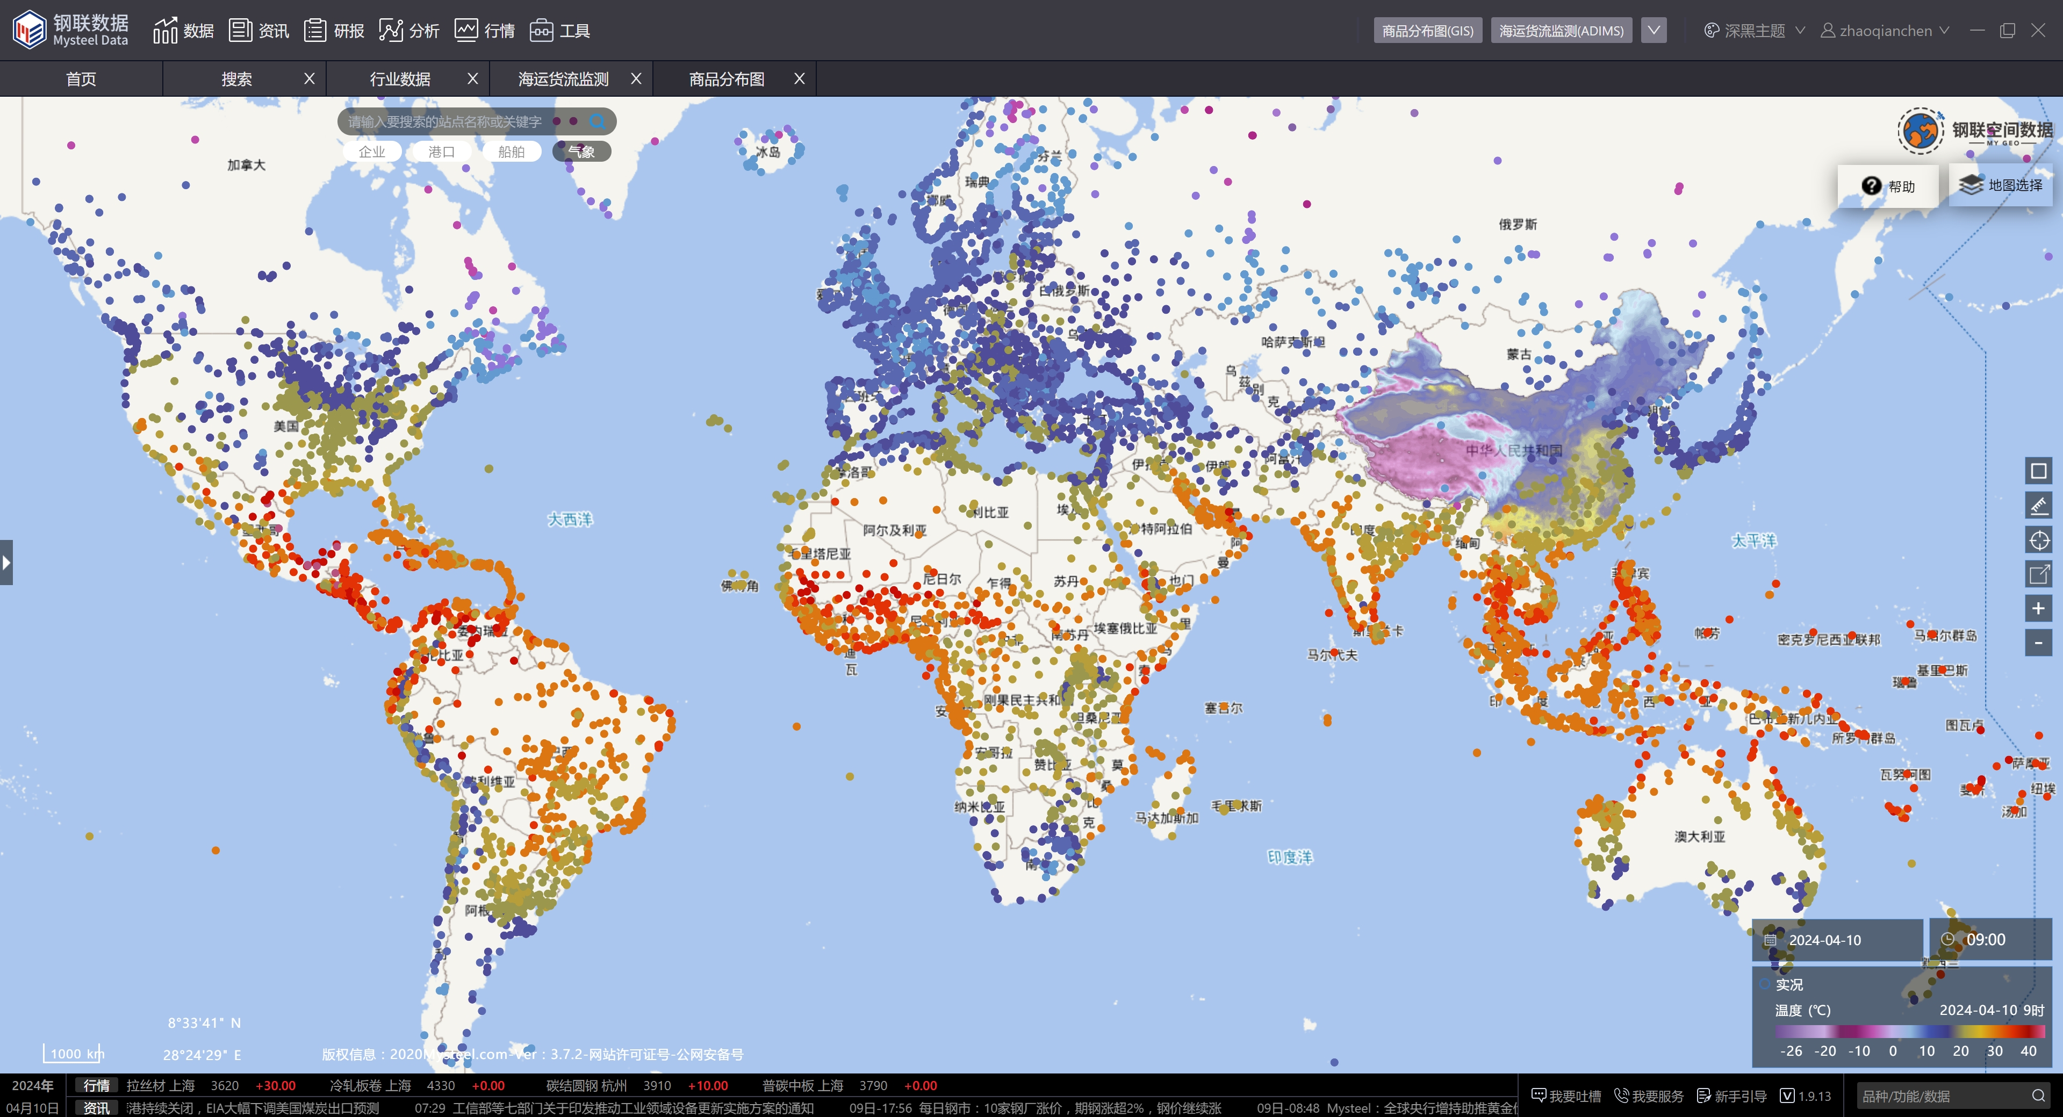This screenshot has width=2063, height=1117.
Task: Click the 资讯 ticker label
Action: click(x=97, y=1108)
